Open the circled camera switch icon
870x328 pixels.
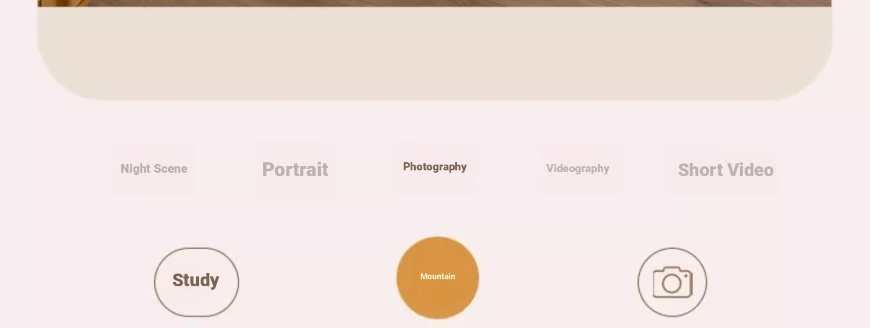click(x=672, y=282)
